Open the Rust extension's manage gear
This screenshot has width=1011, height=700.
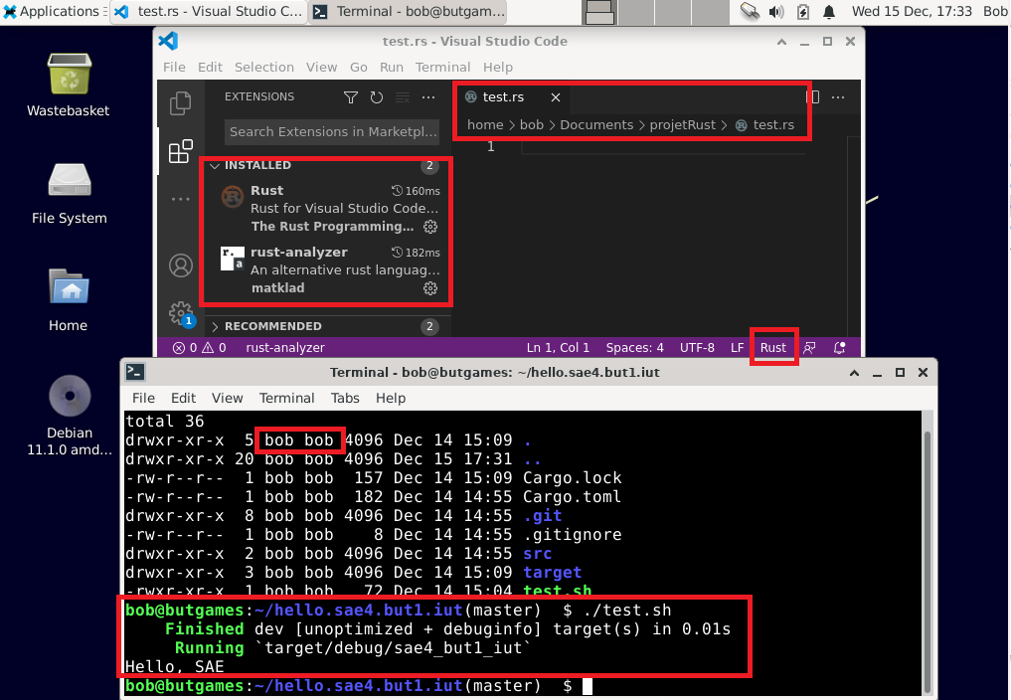pos(430,227)
